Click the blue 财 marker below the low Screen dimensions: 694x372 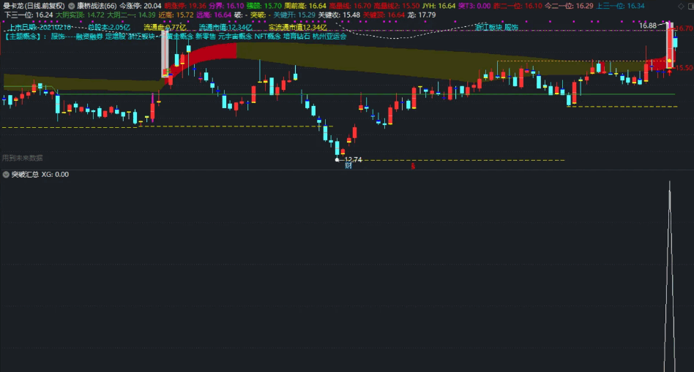(x=348, y=166)
